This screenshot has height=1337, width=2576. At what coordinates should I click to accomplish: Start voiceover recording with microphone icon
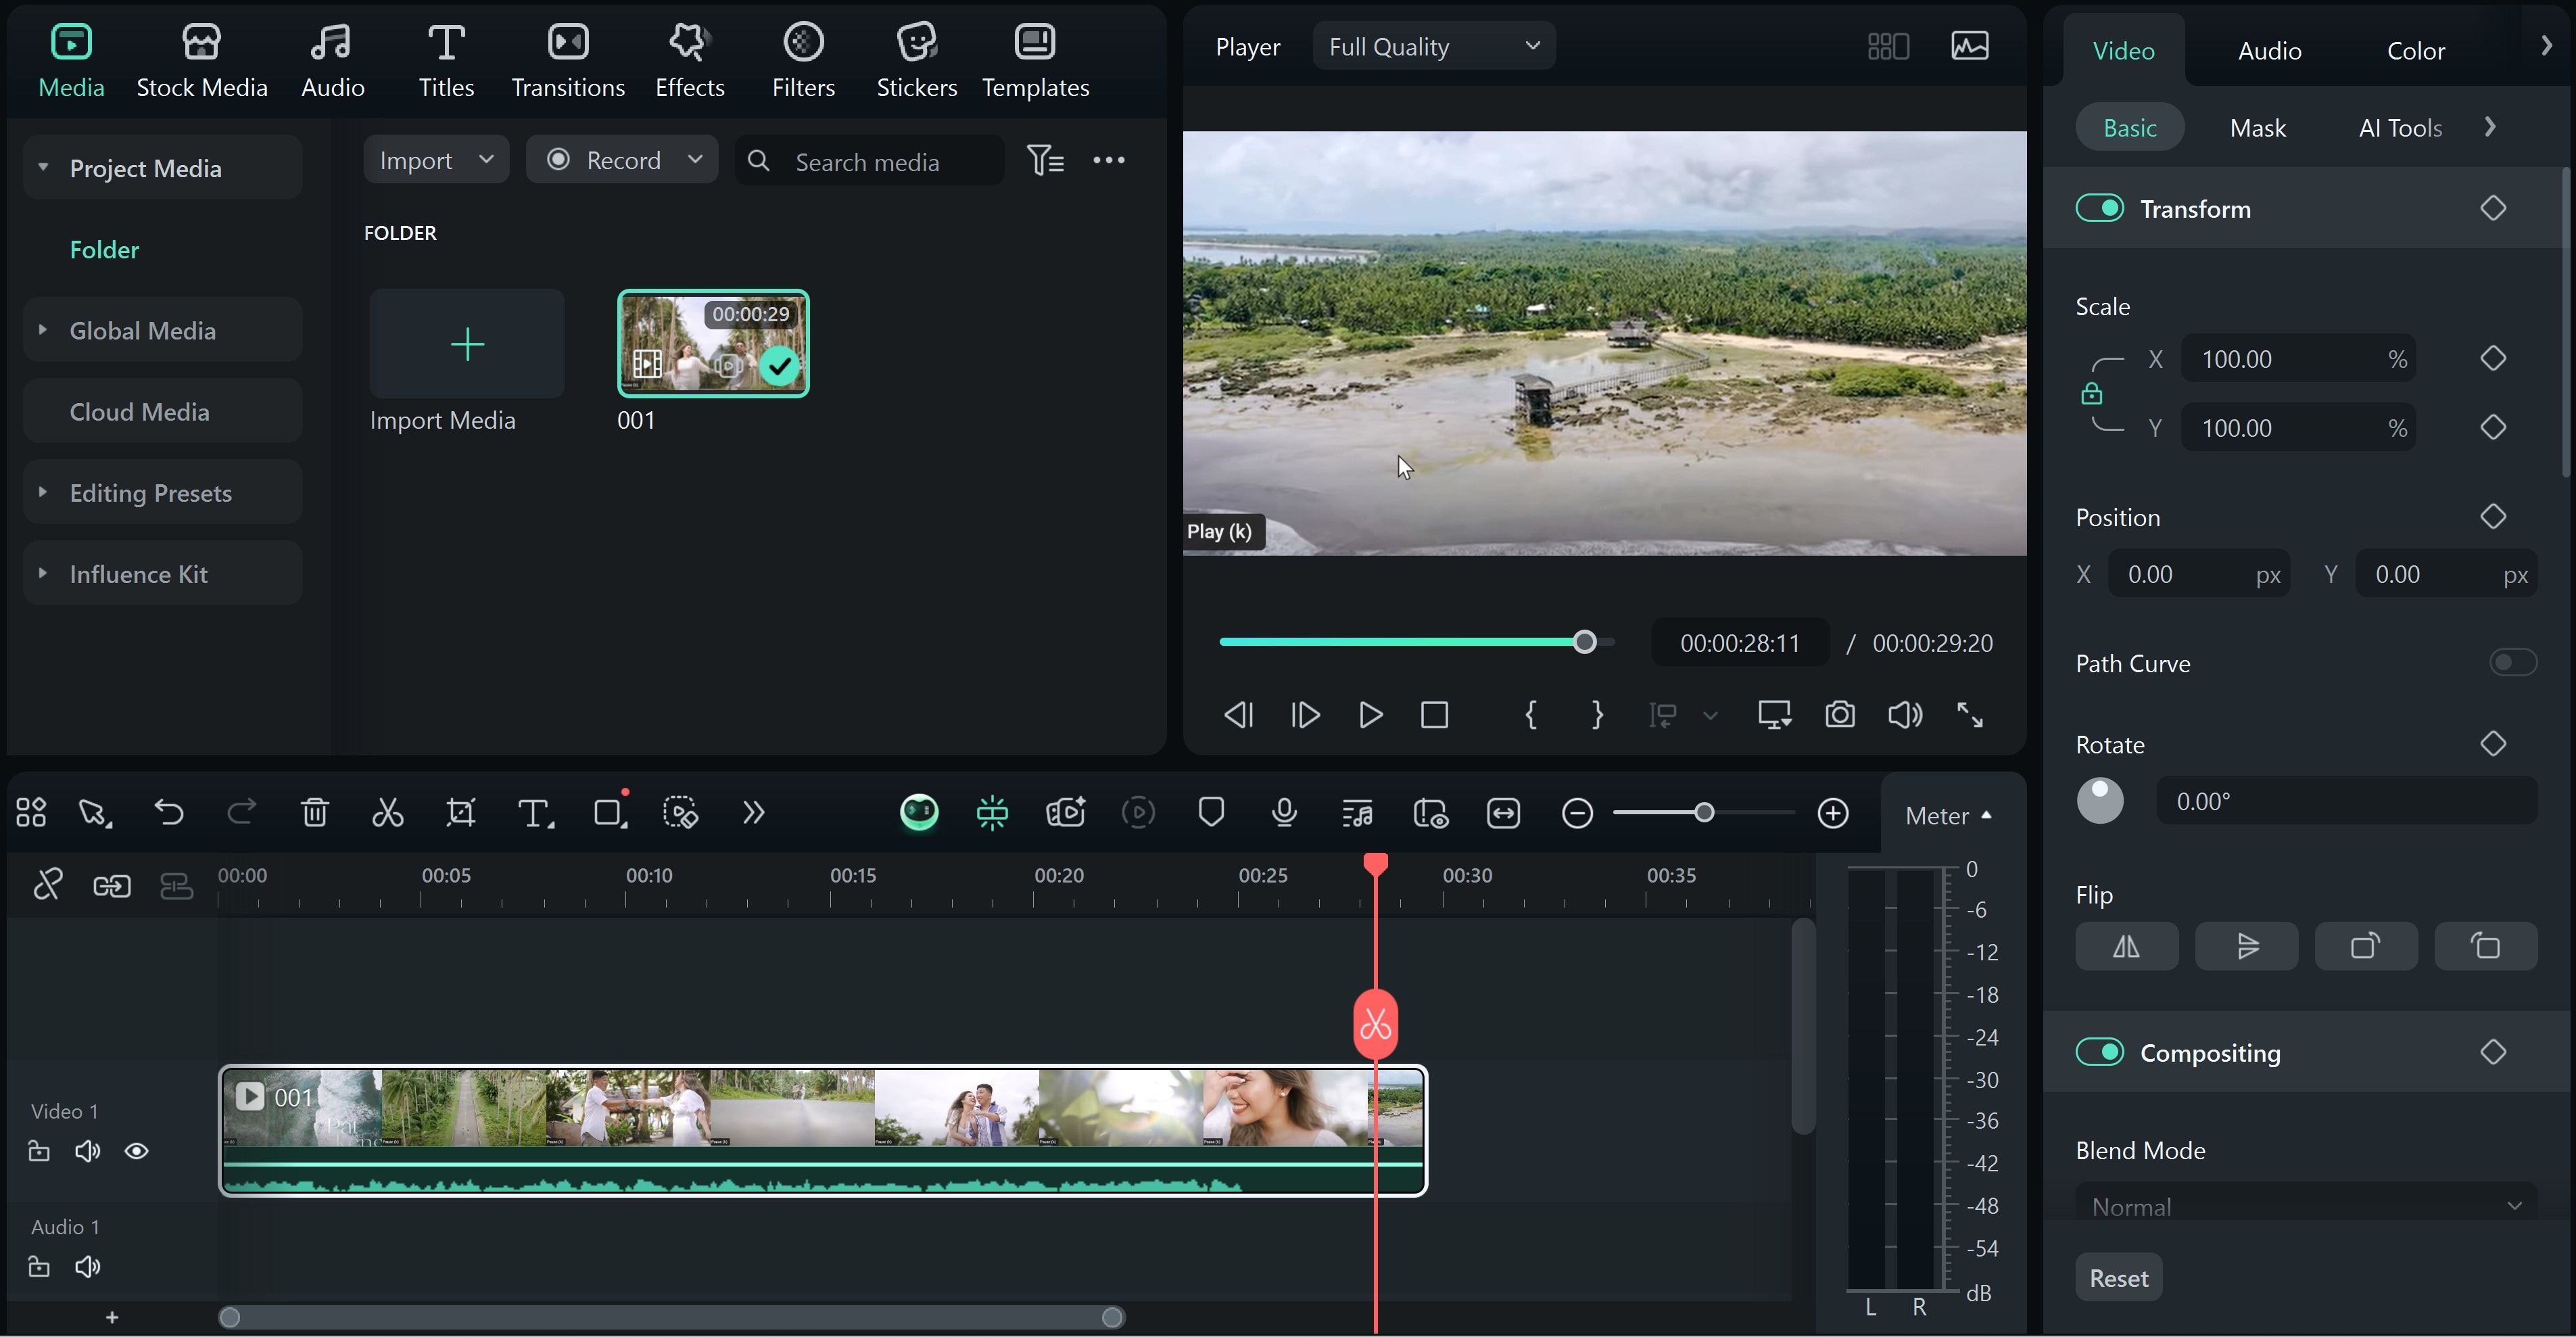[1284, 813]
